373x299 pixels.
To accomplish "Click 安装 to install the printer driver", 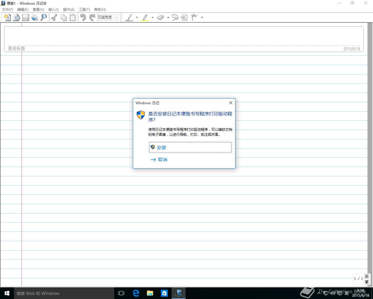I will [190, 147].
